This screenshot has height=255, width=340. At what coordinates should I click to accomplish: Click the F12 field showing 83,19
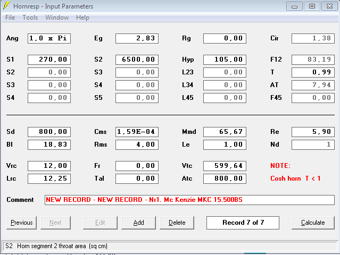pyautogui.click(x=313, y=59)
